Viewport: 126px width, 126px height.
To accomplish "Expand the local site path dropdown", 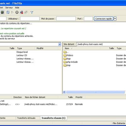I will [x=60, y=44].
